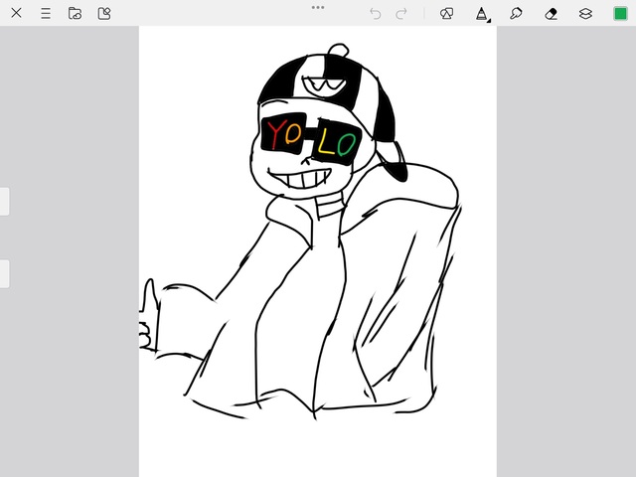Image resolution: width=636 pixels, height=477 pixels.
Task: Tap the upper left side panel handle
Action: pyautogui.click(x=4, y=201)
